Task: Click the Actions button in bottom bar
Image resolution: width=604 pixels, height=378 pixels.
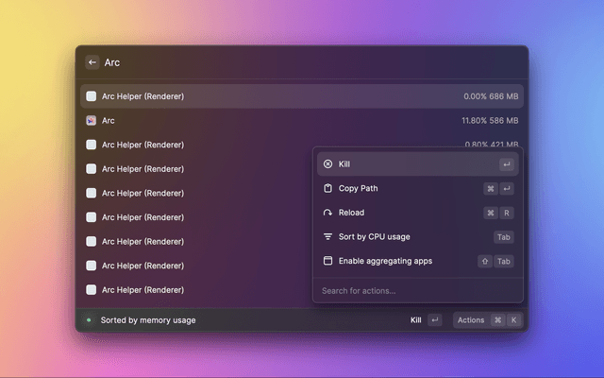Action: [x=488, y=320]
